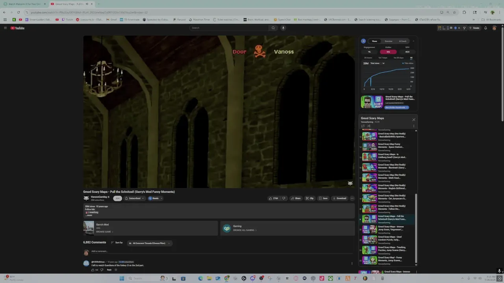Open the notifications bell

(485, 28)
